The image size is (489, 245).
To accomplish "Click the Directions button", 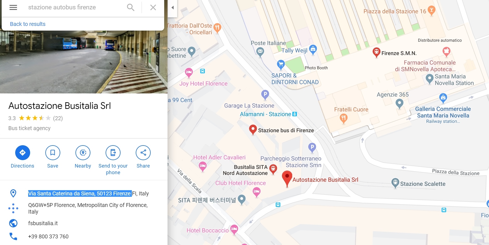I will pos(22,153).
